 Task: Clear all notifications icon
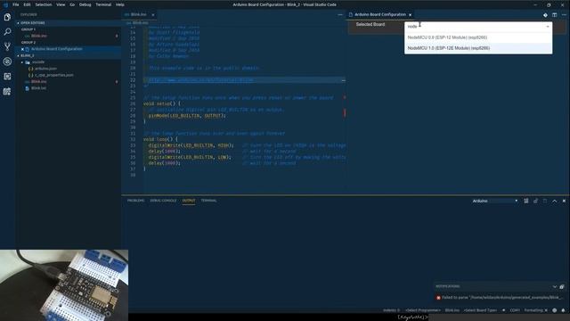click(x=562, y=287)
